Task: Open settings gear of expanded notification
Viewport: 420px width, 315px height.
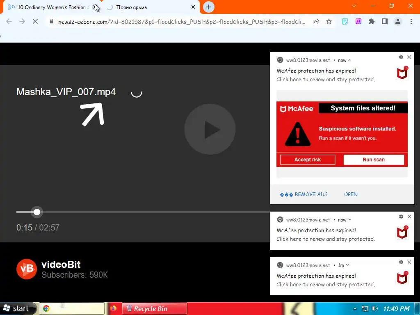Action: [401, 57]
